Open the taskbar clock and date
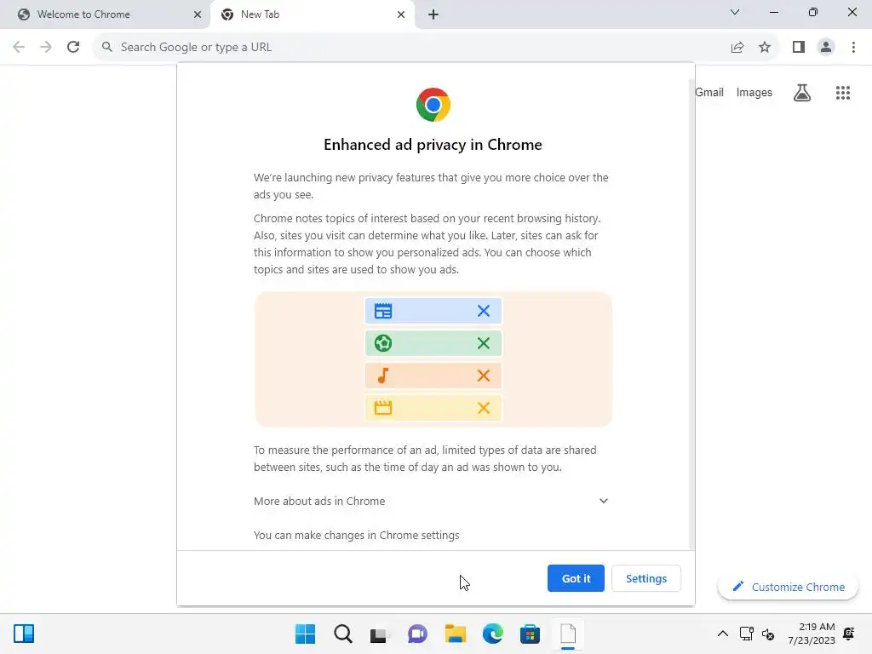This screenshot has height=654, width=872. click(x=812, y=634)
